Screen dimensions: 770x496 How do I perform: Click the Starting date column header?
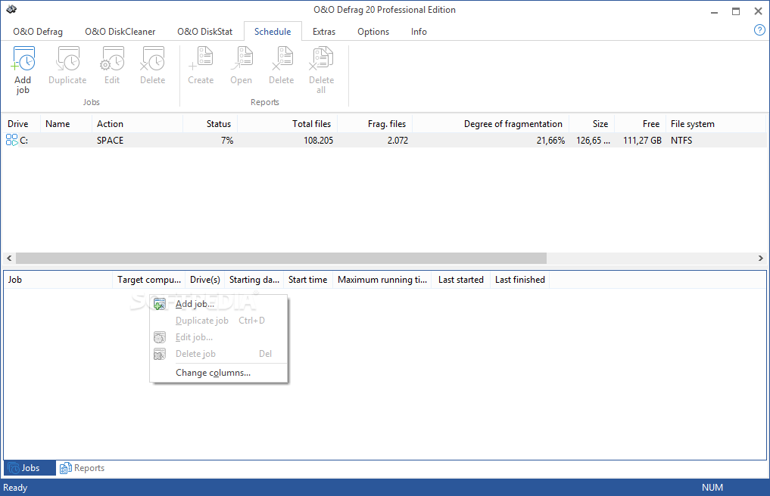tap(254, 280)
